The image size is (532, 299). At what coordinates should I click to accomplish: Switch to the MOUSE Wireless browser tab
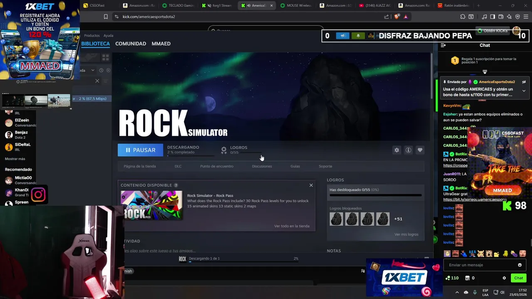pyautogui.click(x=296, y=5)
